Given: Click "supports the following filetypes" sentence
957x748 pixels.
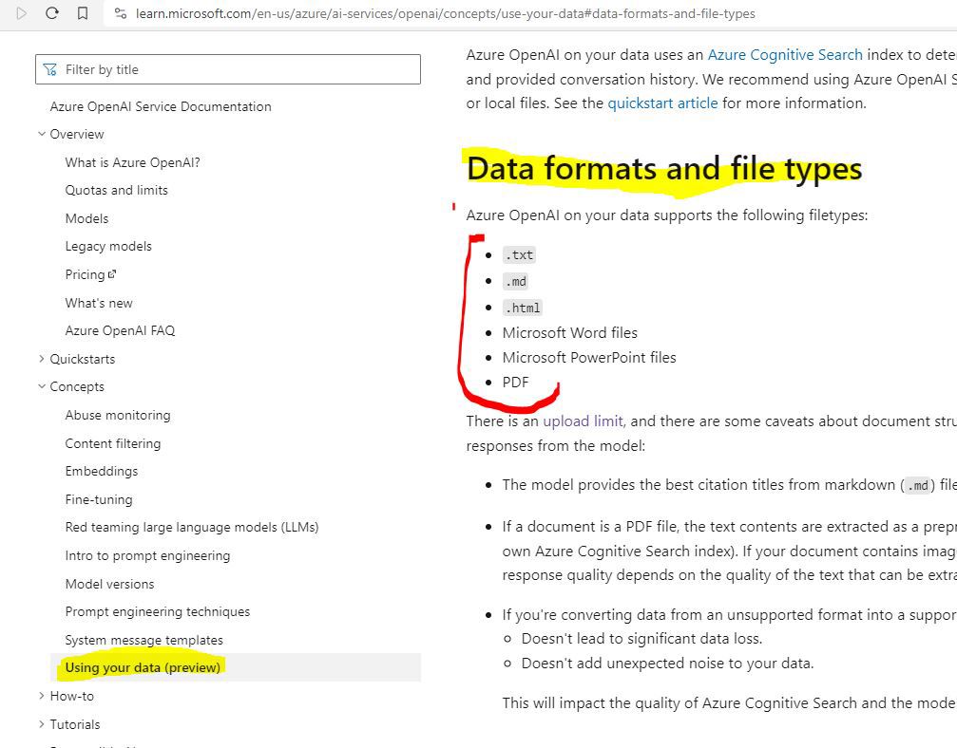Looking at the screenshot, I should [667, 215].
